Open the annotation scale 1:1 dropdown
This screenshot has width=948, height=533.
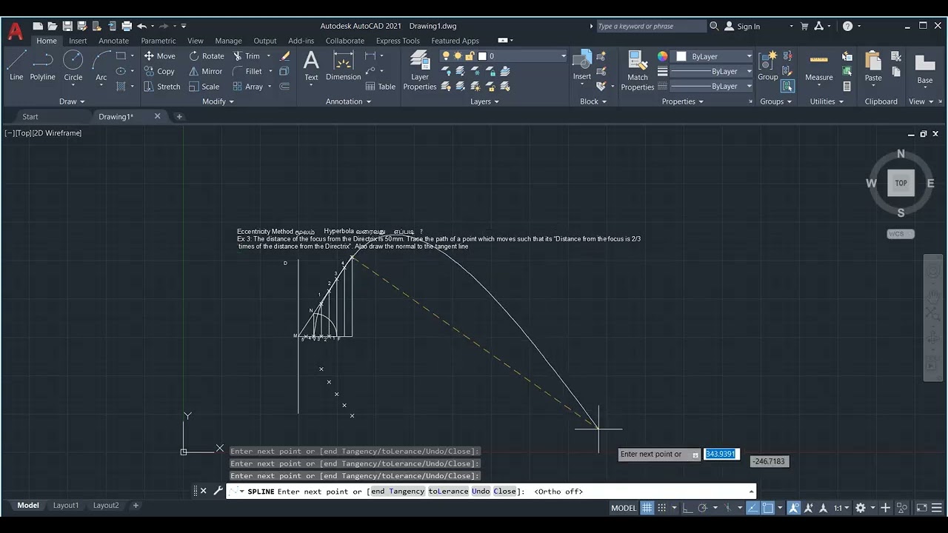(x=842, y=508)
